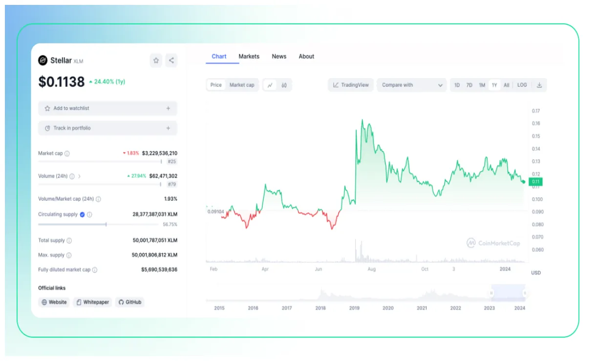Open the News tab

click(x=279, y=56)
